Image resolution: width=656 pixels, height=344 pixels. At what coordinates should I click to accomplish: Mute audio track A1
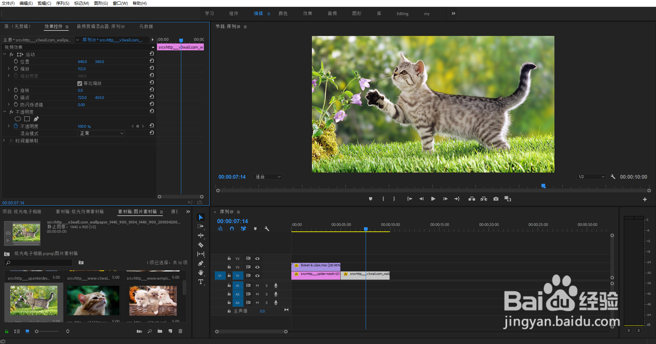[257, 285]
